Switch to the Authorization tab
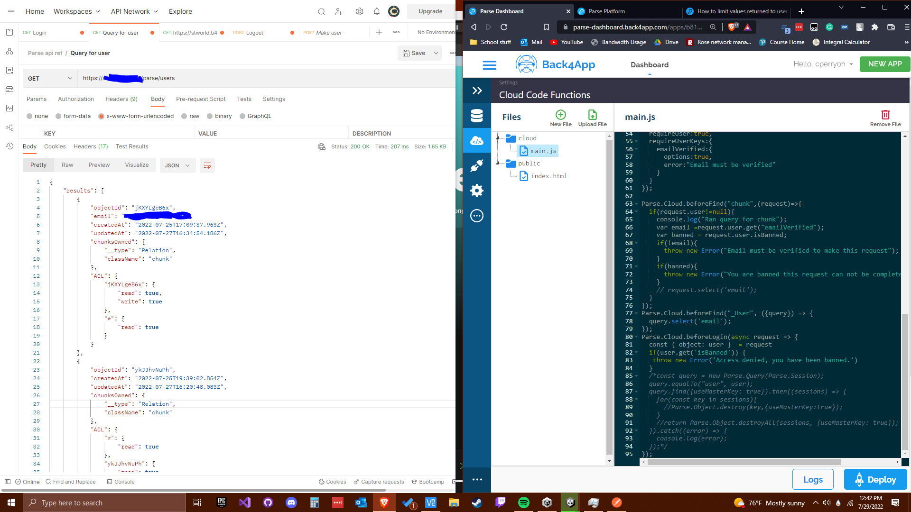 pos(76,99)
